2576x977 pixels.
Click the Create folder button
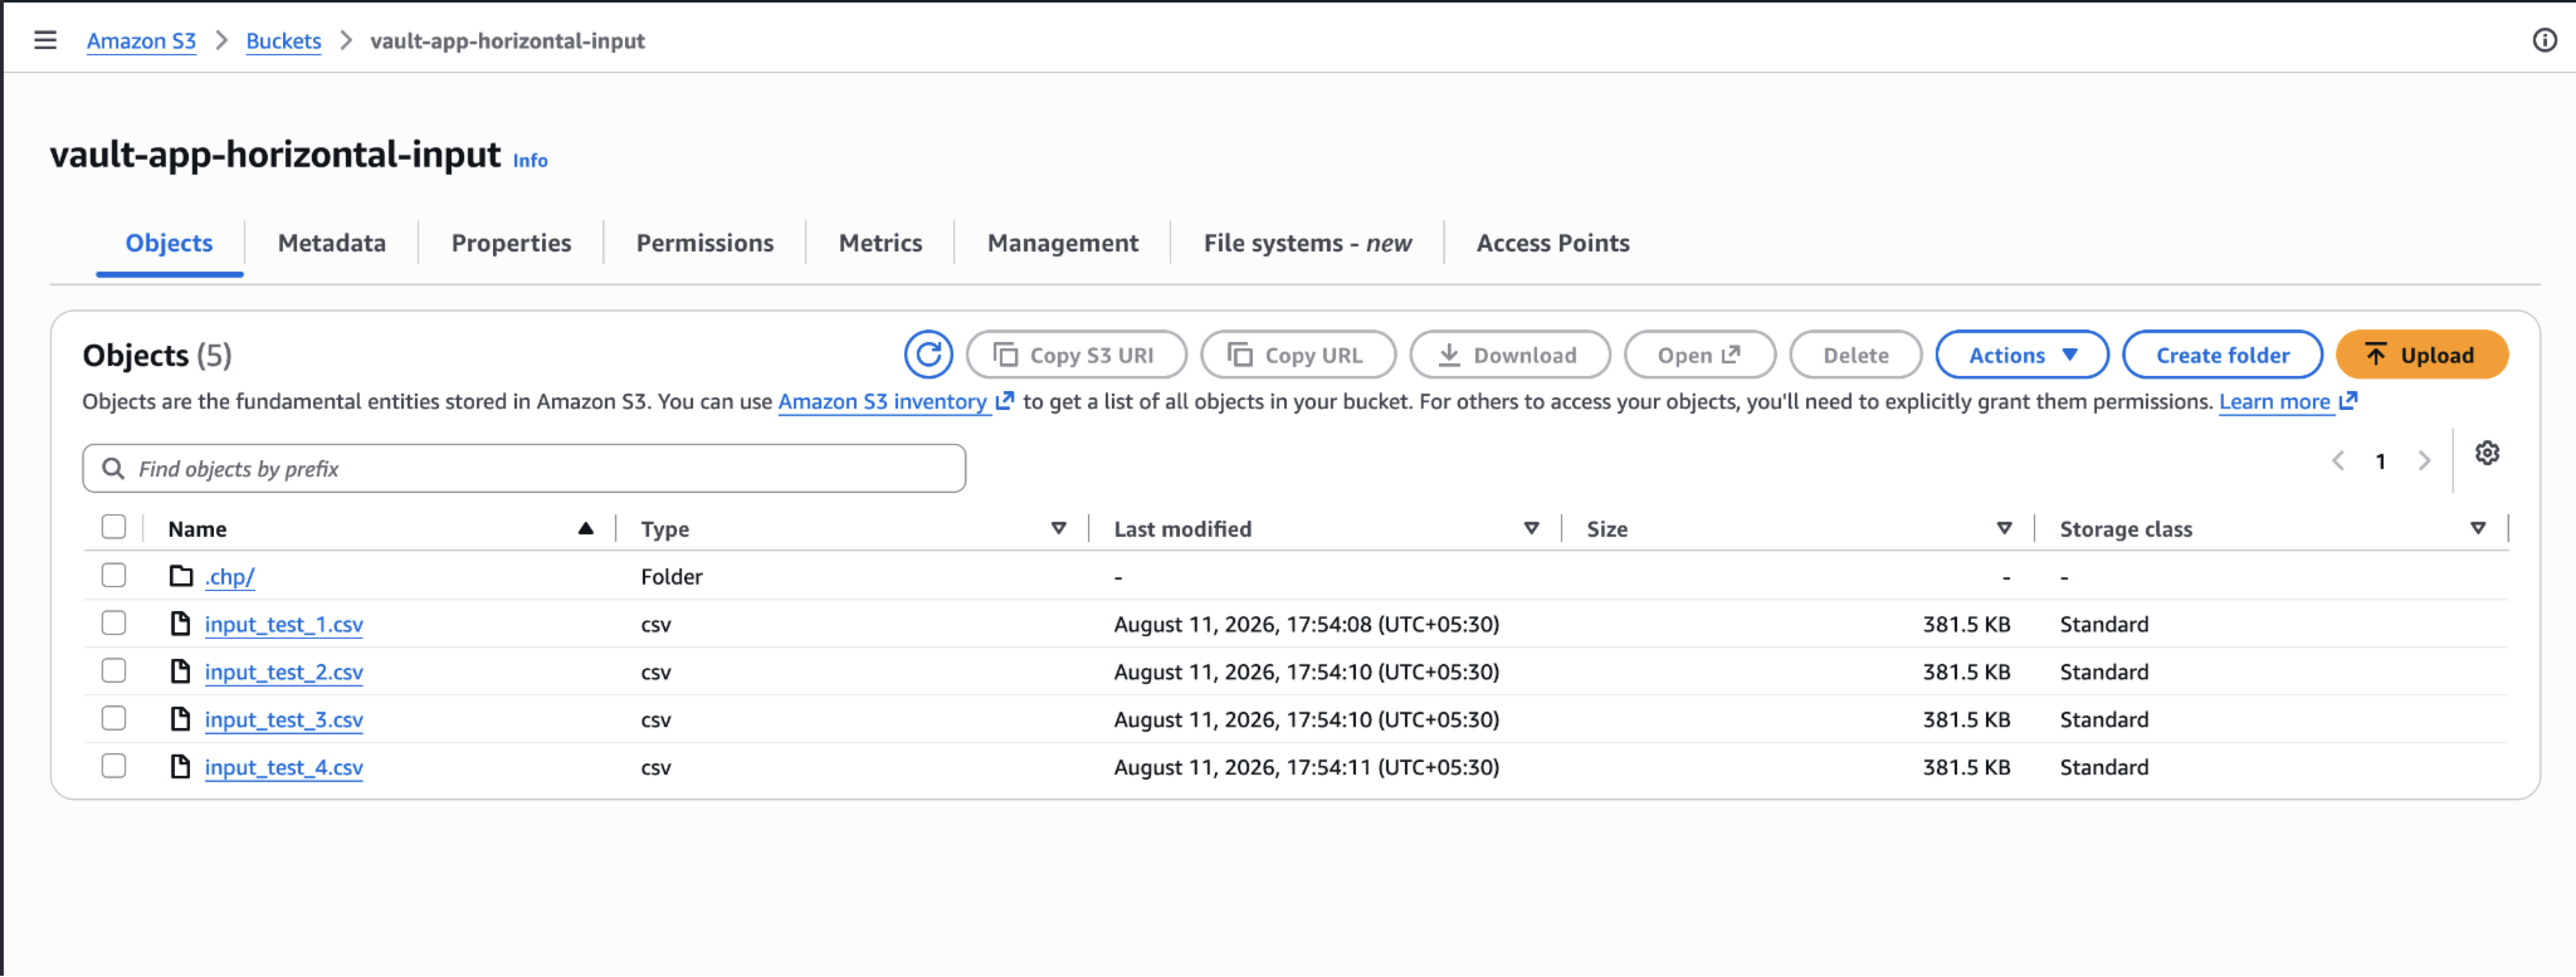tap(2222, 355)
